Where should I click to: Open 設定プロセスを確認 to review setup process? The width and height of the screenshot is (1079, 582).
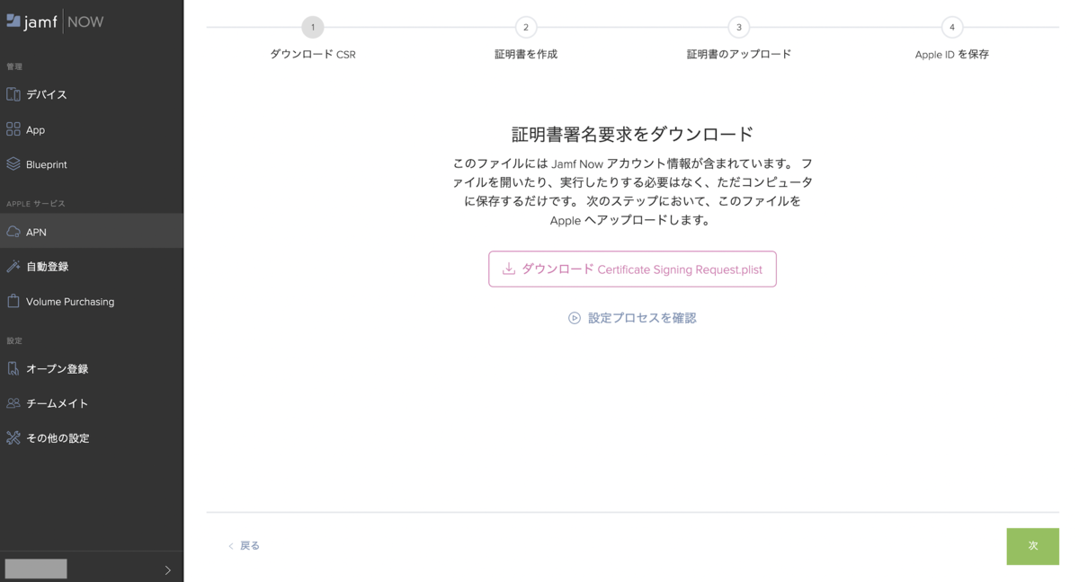[640, 318]
